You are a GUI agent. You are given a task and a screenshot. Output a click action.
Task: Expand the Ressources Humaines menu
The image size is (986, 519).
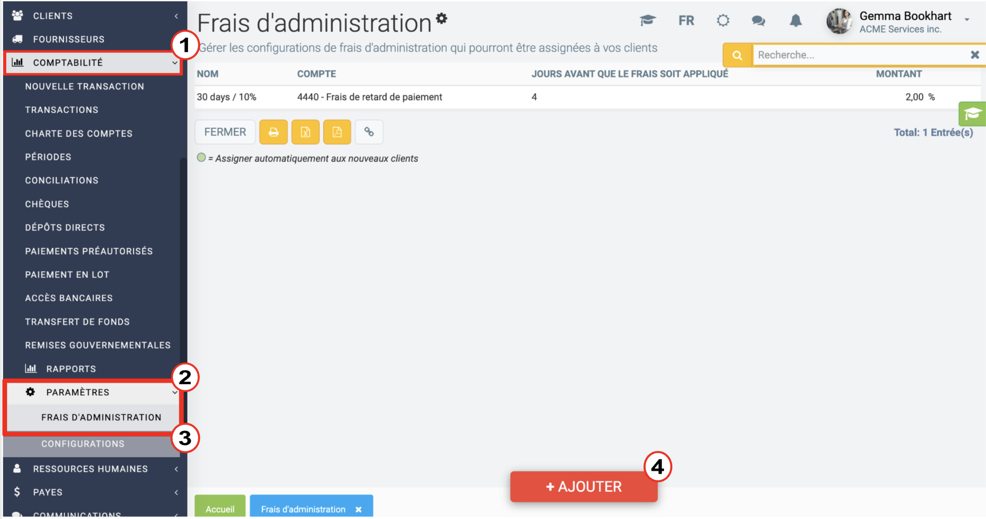point(95,469)
